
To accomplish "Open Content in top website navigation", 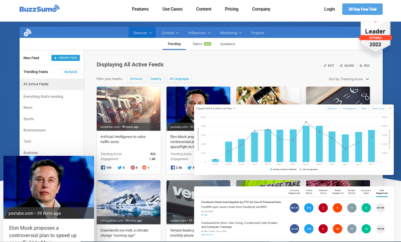I will [x=203, y=9].
